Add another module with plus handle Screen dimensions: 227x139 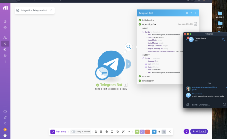(128, 64)
